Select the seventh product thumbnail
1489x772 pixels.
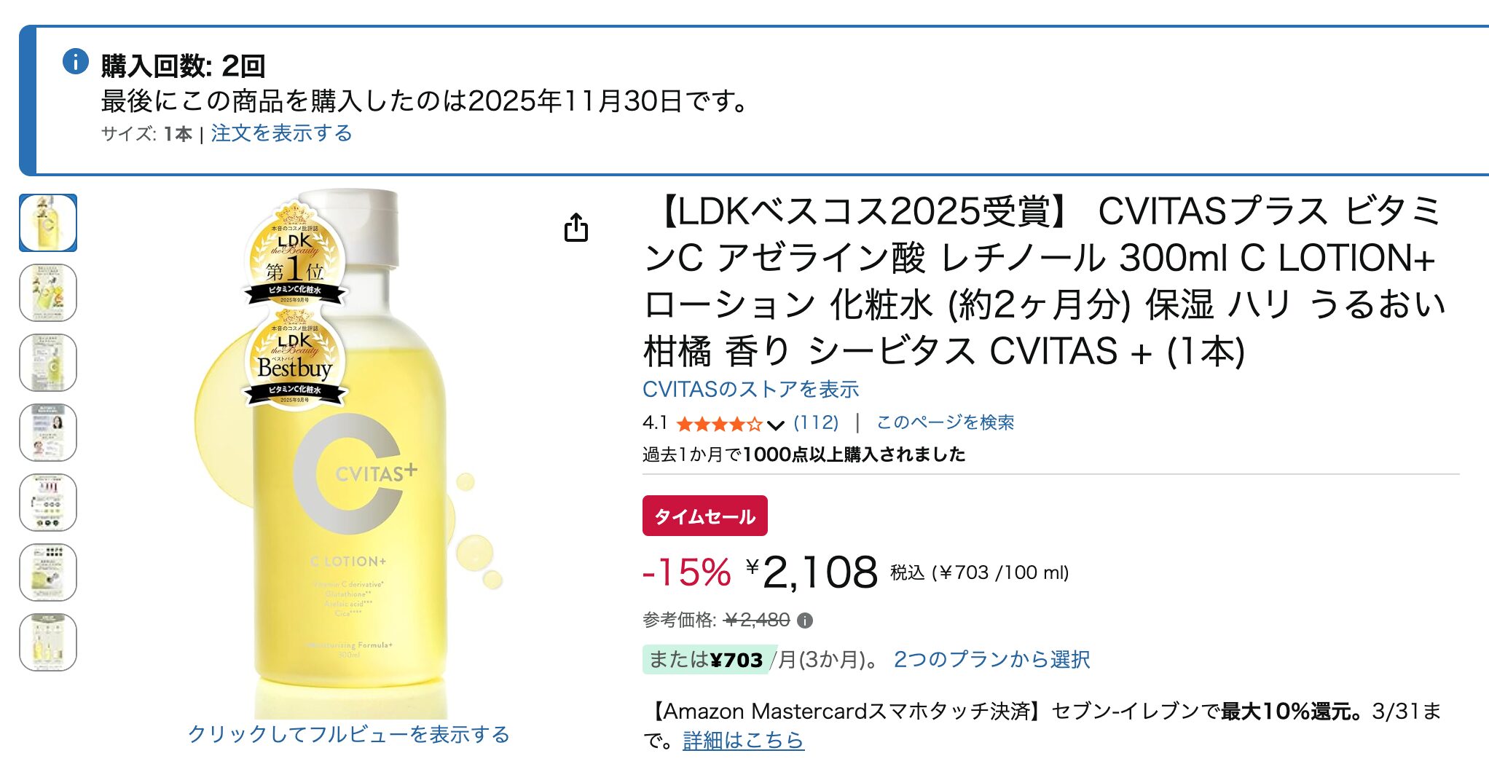click(x=48, y=642)
